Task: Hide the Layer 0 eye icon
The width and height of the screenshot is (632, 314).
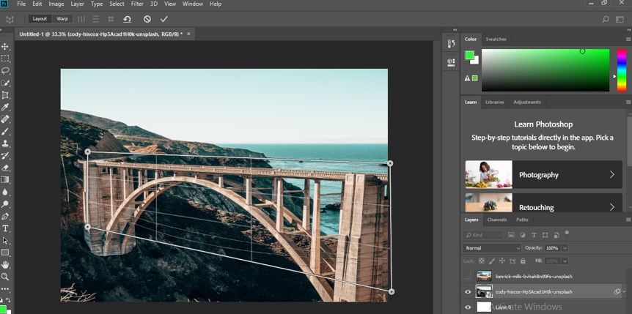Action: click(x=469, y=307)
